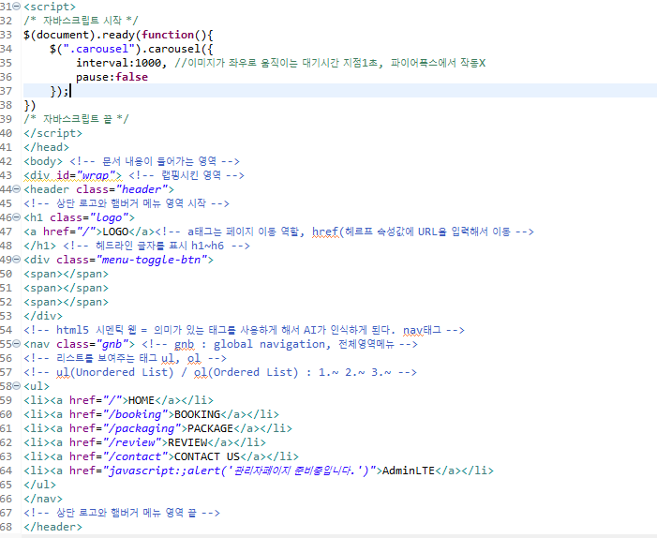This screenshot has height=538, width=657.
Task: Click the line number 37 in gutter
Action: [6, 91]
